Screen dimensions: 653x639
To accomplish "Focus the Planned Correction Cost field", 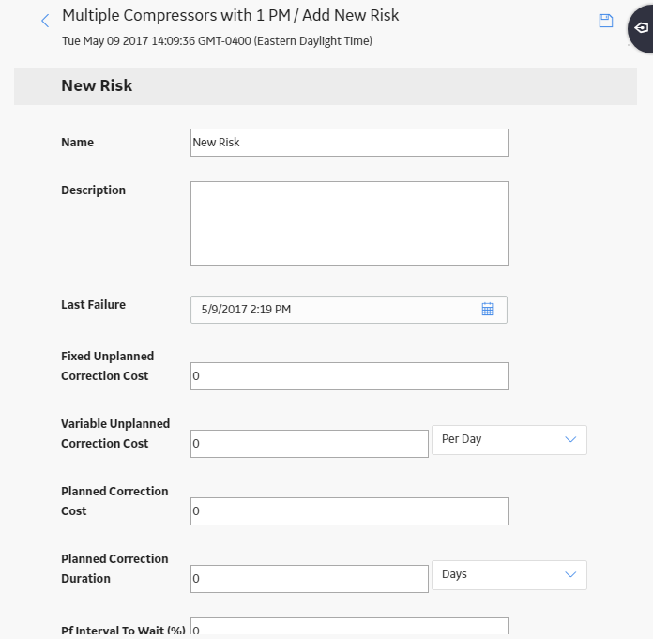I will [x=349, y=511].
